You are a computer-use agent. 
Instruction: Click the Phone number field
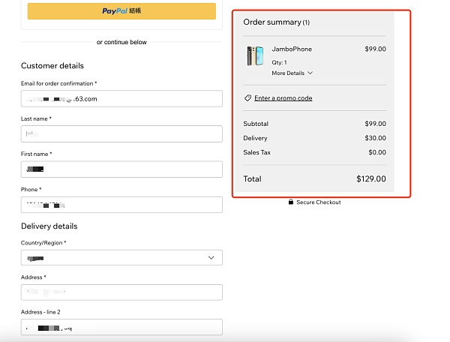pyautogui.click(x=121, y=205)
